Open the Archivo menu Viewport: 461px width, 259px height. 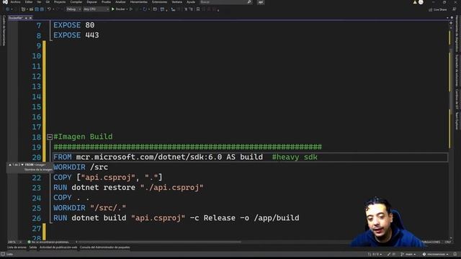(16, 2)
